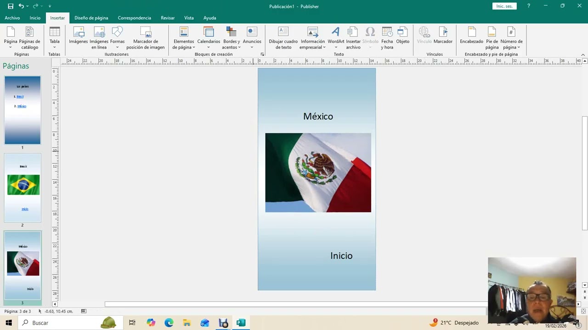Click the horizontal scrollbar at the bottom
Screen dimensions: 588x330
[295, 304]
